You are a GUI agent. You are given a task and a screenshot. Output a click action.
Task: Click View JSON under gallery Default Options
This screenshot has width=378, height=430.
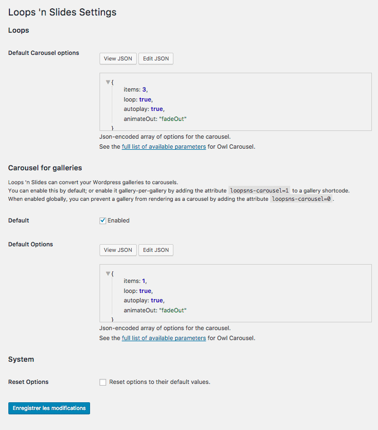tap(118, 250)
